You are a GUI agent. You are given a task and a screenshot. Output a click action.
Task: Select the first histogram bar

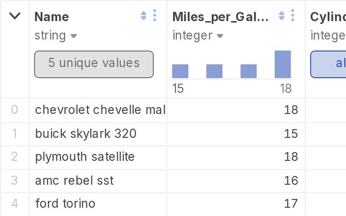(x=180, y=71)
